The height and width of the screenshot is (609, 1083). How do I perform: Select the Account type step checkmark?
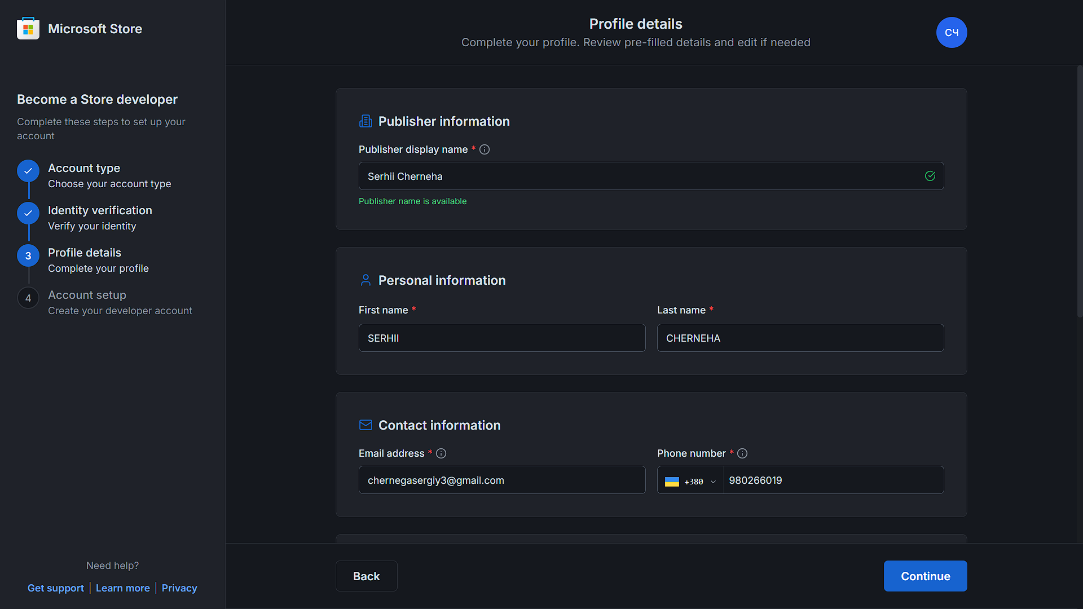28,171
